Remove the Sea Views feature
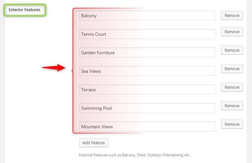Viewport: 252px width, 163px height. click(x=232, y=69)
